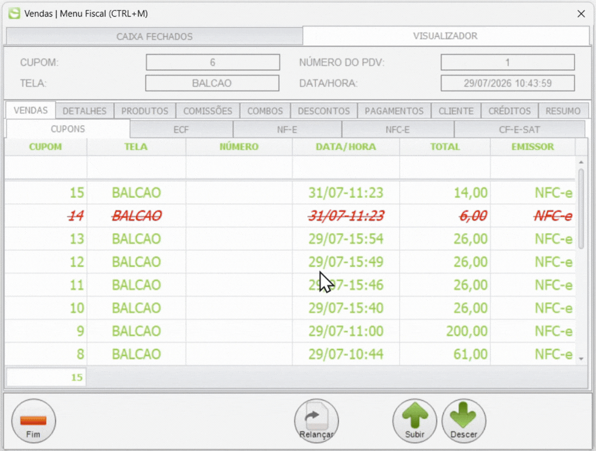596x451 pixels.
Task: Open the DESCONTOS tab
Action: (x=323, y=111)
